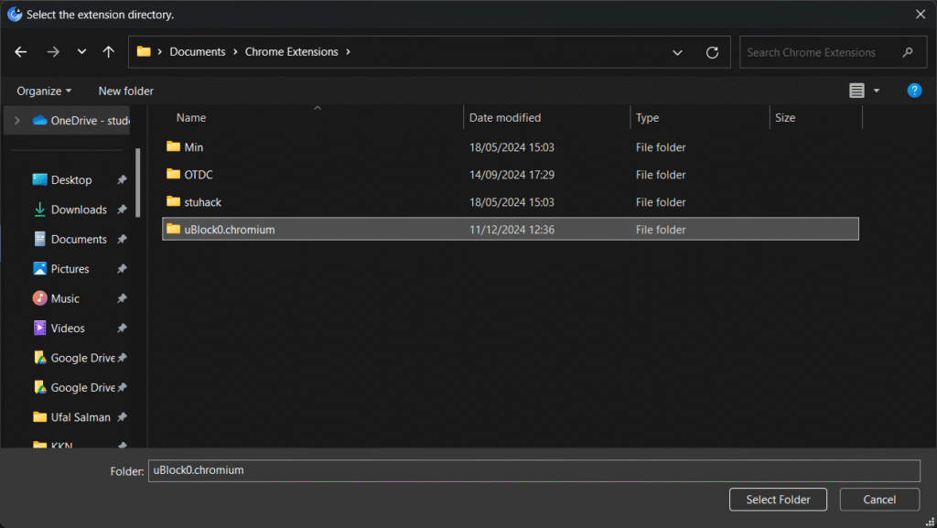
Task: Select Documents in the address breadcrumb
Action: pyautogui.click(x=198, y=52)
